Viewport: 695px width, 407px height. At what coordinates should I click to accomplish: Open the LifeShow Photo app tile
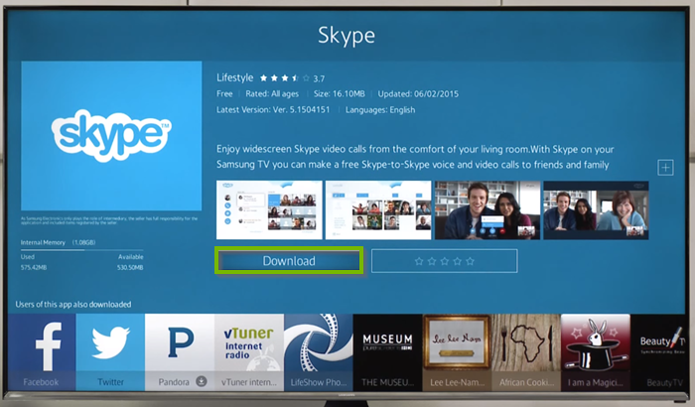pos(319,352)
